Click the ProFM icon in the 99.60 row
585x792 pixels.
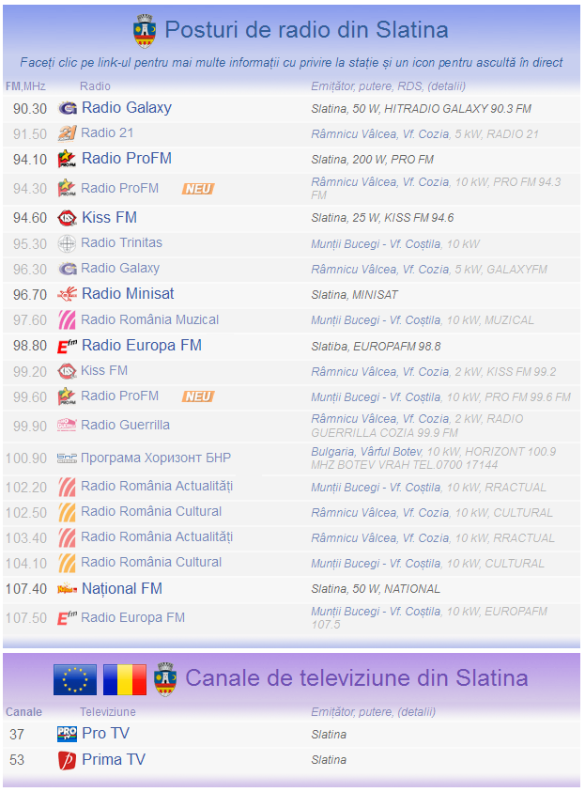point(67,396)
